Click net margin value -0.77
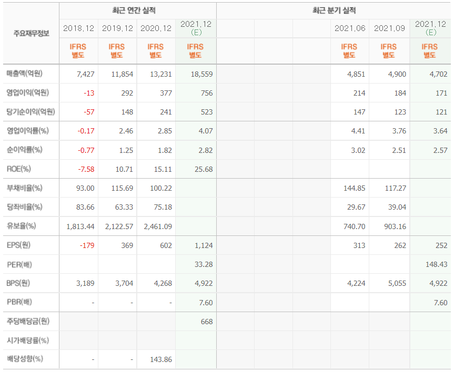 pos(86,150)
